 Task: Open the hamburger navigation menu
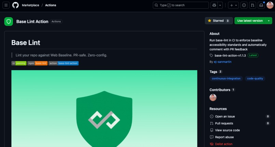click(6, 5)
